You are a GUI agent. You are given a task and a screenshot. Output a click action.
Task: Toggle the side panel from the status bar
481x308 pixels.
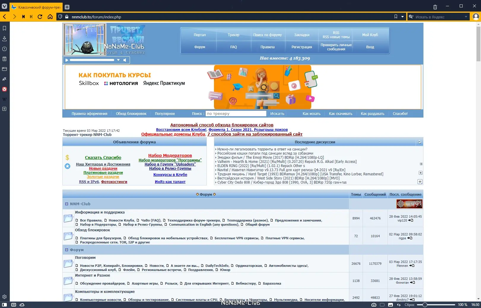(4, 305)
